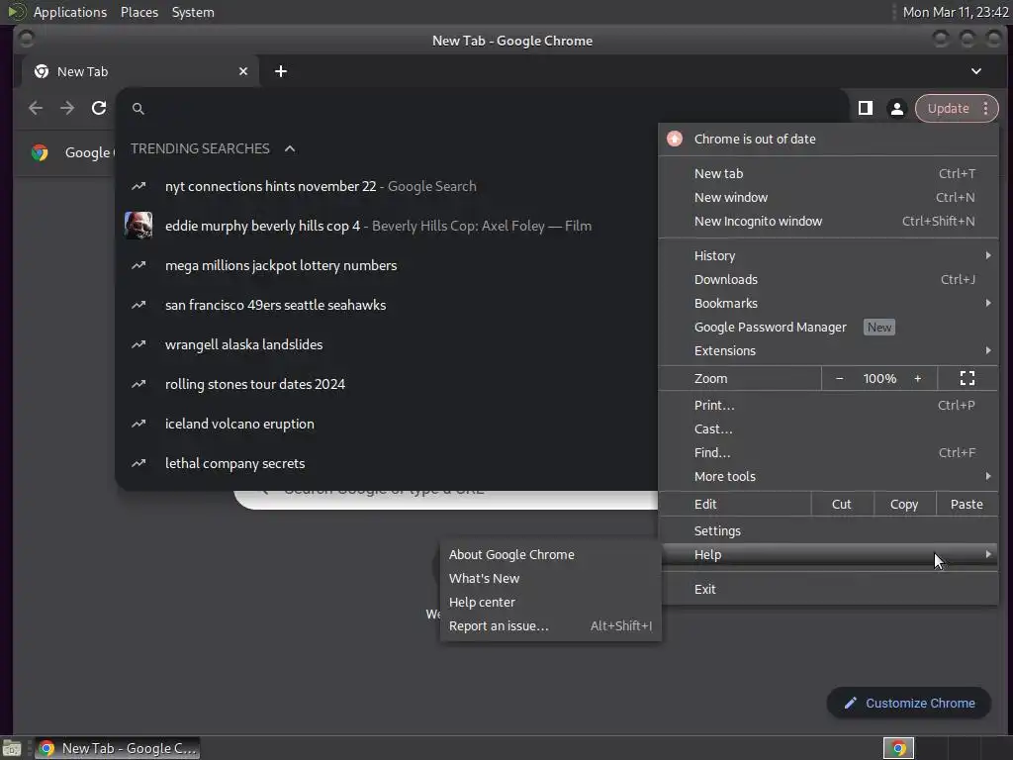Screen dimensions: 1013x760
Task: Click the forward navigation arrow
Action: coord(67,108)
